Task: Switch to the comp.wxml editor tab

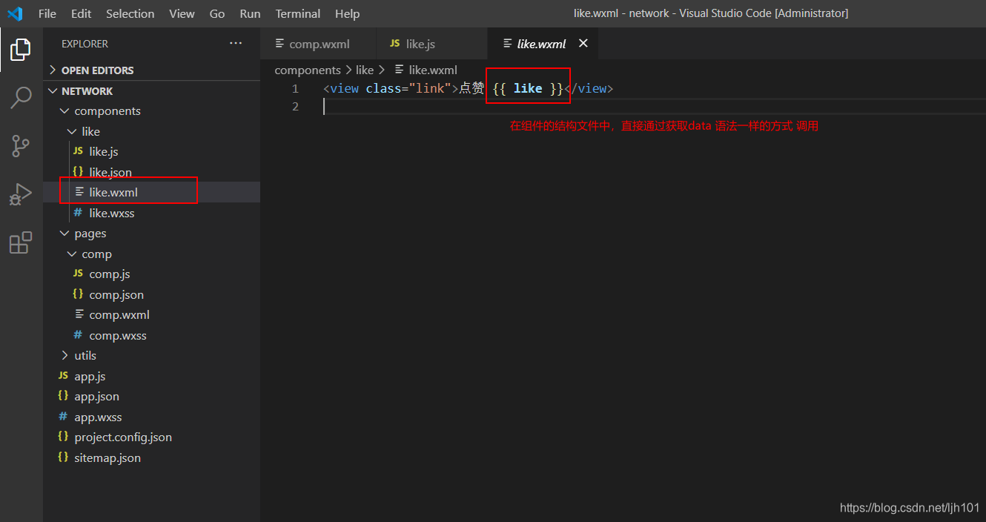Action: (x=318, y=44)
